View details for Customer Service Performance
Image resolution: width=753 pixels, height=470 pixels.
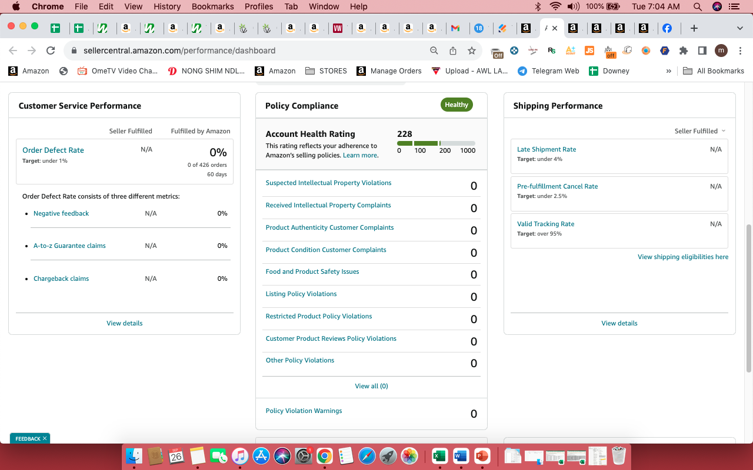point(124,323)
